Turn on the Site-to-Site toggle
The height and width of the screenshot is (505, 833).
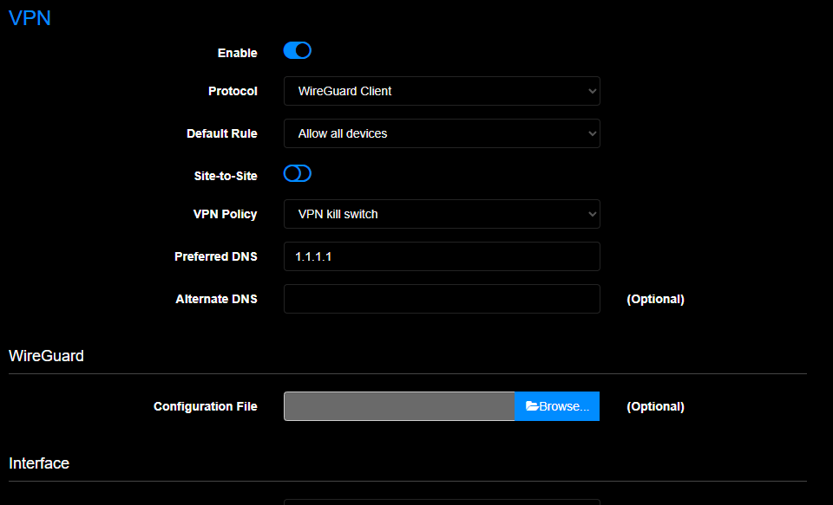point(298,173)
